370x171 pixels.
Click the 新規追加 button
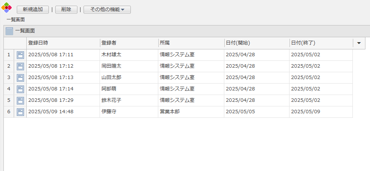click(x=33, y=9)
